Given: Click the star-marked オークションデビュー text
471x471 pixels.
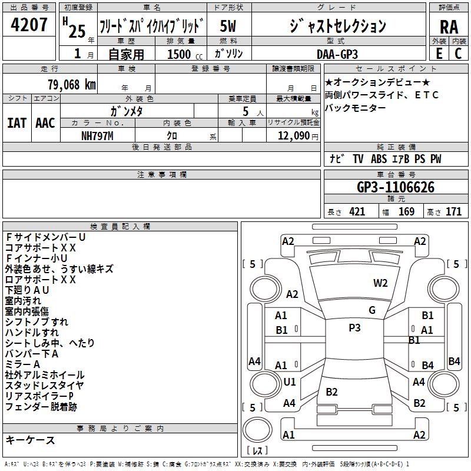Looking at the screenshot, I should click(377, 82).
